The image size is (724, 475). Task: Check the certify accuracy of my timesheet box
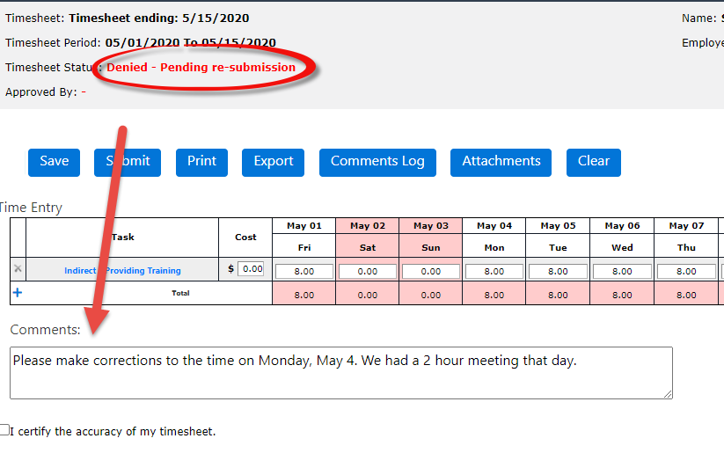4,430
